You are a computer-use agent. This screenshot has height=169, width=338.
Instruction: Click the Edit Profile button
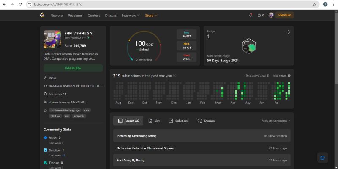73,68
